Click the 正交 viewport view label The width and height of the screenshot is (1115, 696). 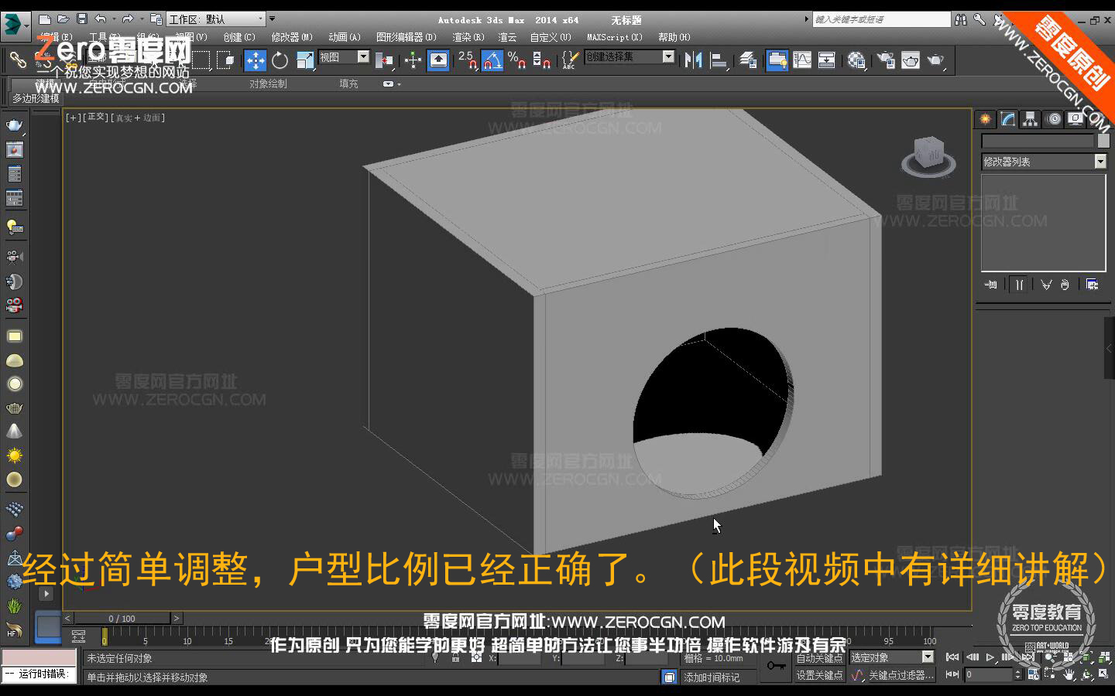click(96, 118)
